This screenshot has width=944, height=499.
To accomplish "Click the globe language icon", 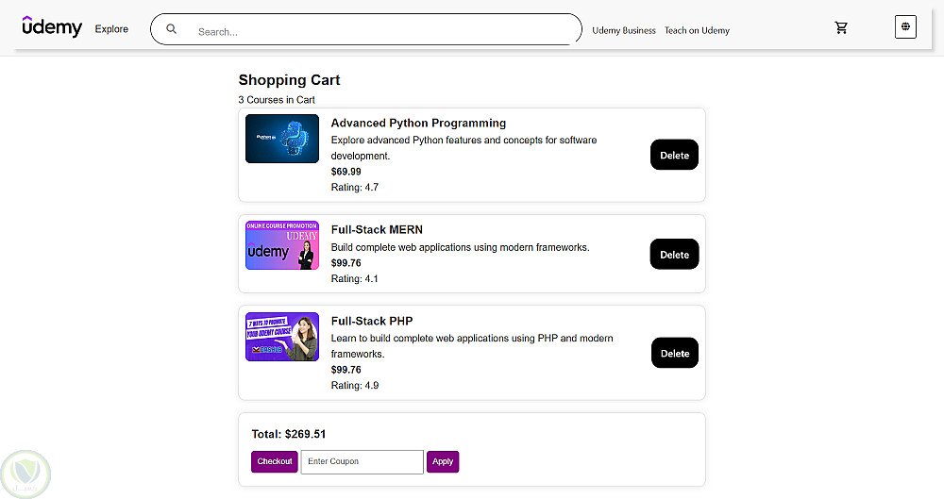I will click(x=905, y=27).
